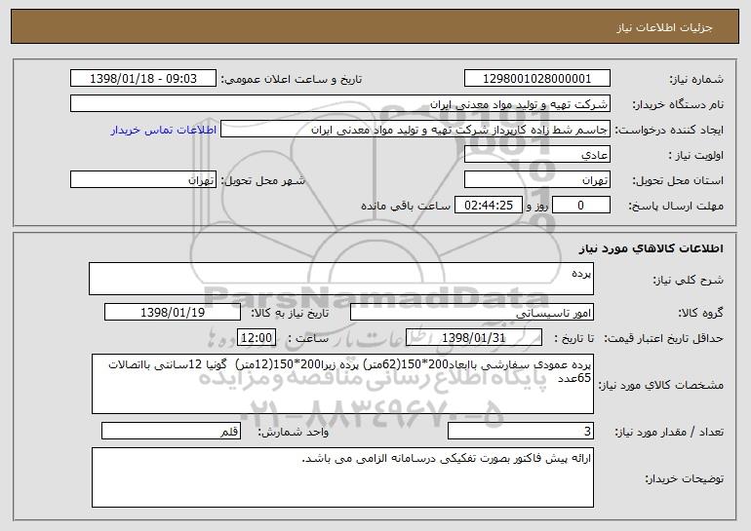Screen dimensions: 751x531
Task: Select the گروه کالا field امور تاسیساتی
Action: click(472, 313)
